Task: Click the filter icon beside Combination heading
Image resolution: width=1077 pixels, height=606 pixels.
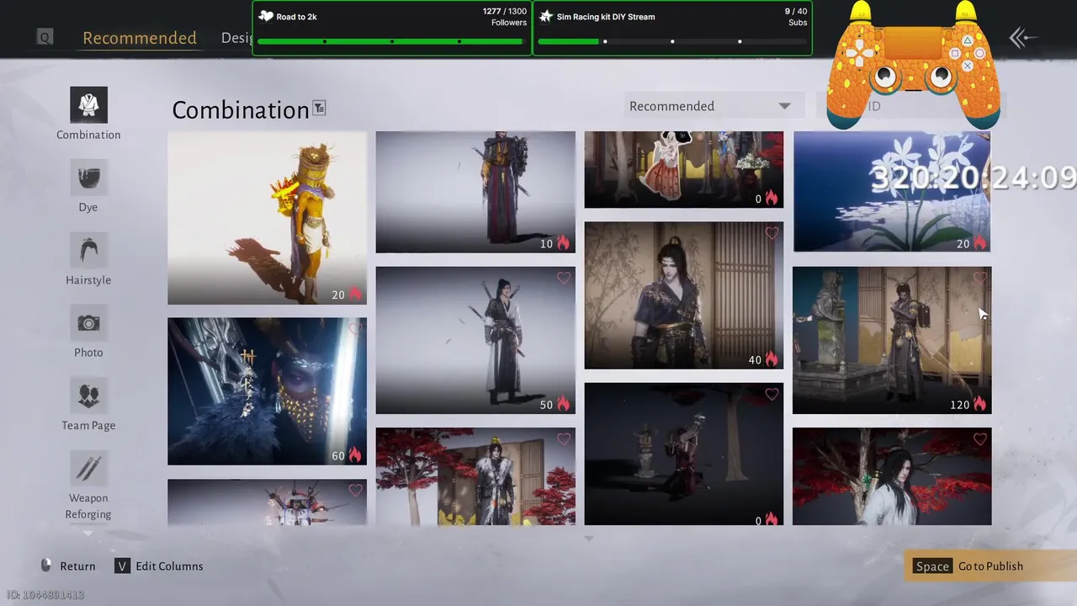Action: (x=319, y=108)
